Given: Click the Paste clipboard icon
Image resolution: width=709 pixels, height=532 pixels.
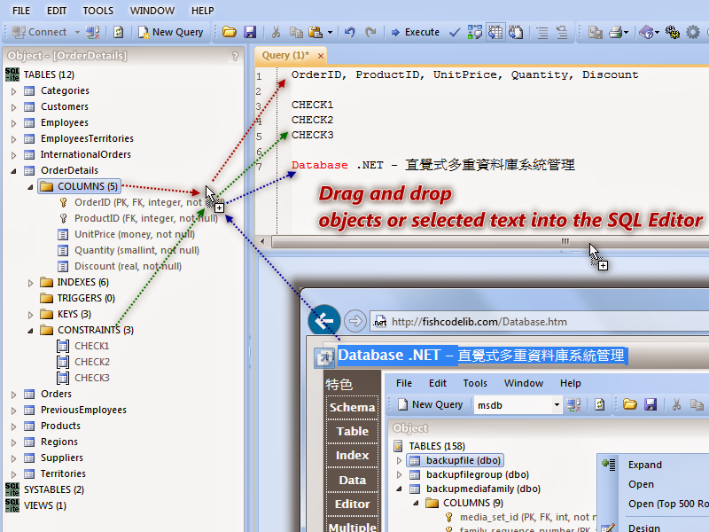Looking at the screenshot, I should coord(316,32).
